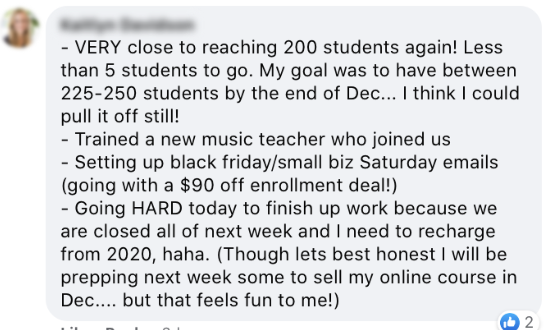546x330 pixels.
Task: Click the 'from 2020, haha' line
Action: [284, 255]
